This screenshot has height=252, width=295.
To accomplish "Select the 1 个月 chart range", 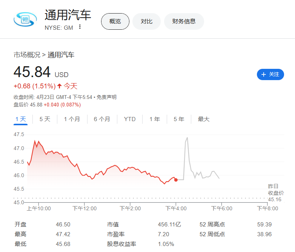I will (x=72, y=119).
